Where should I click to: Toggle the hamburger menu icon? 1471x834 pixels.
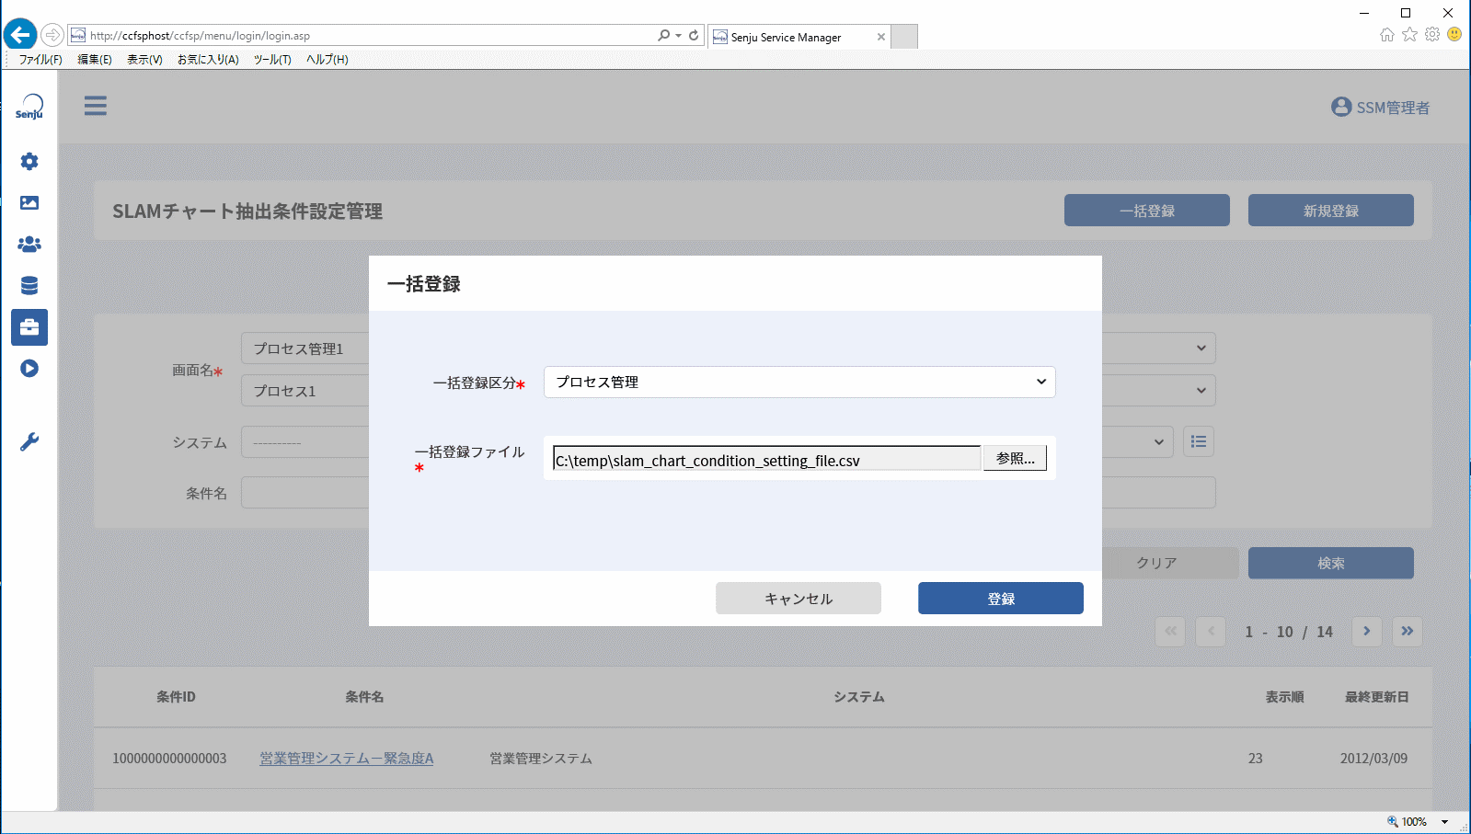[96, 106]
